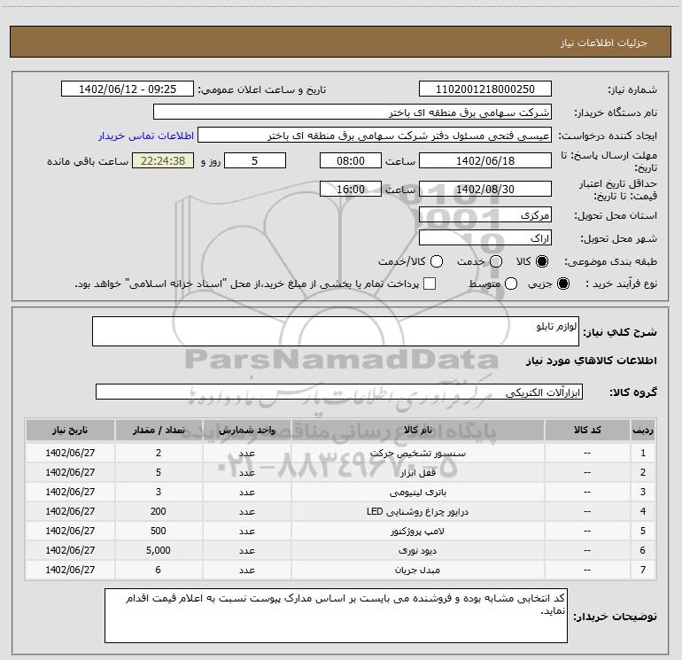The image size is (682, 660).
Task: Click the کد کالا column header
Action: click(587, 430)
